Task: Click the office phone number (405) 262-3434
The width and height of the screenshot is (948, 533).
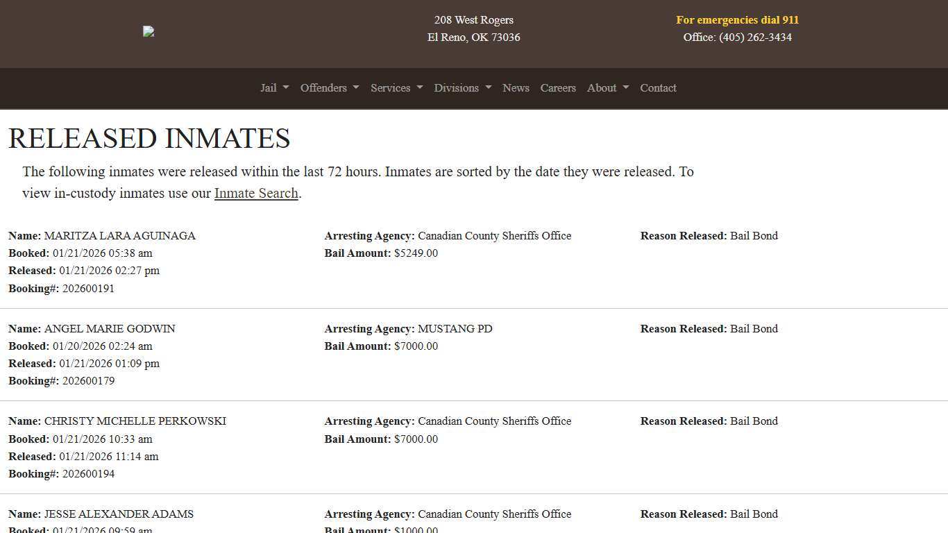Action: [755, 37]
